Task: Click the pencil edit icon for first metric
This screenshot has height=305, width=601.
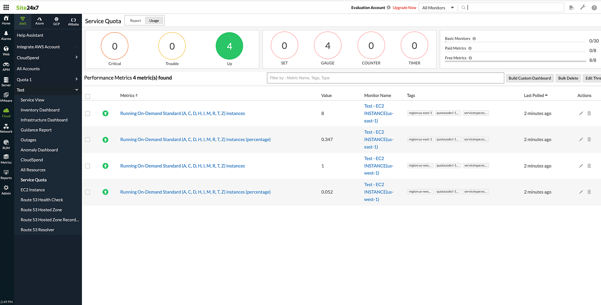Action: 581,113
